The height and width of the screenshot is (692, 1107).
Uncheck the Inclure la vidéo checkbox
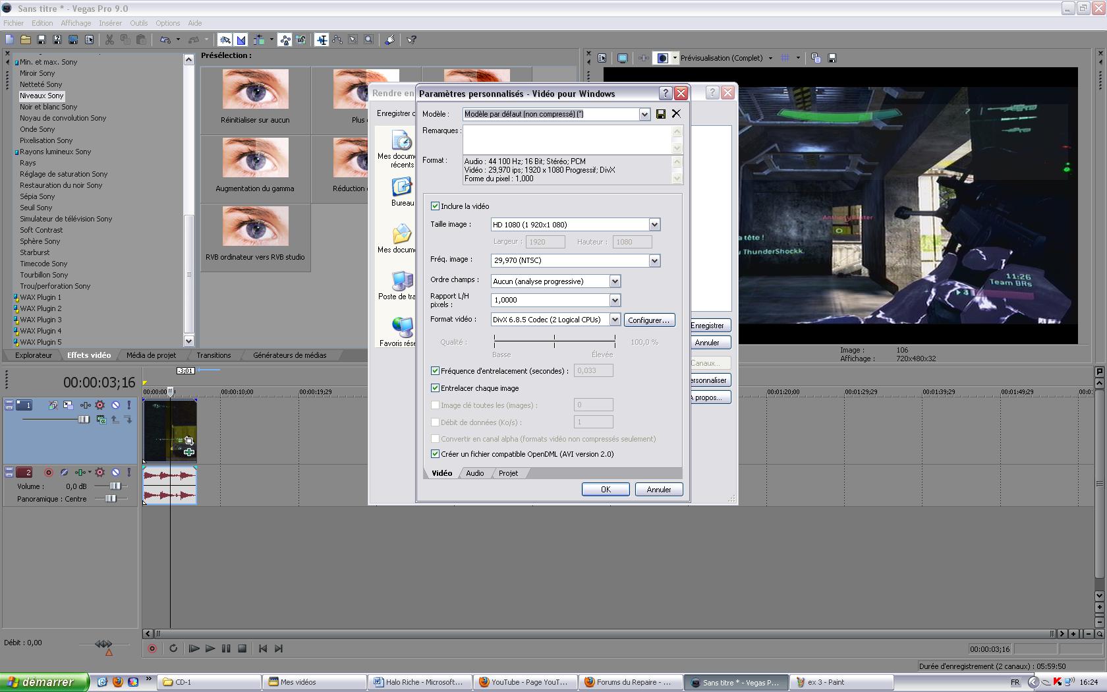coord(435,206)
